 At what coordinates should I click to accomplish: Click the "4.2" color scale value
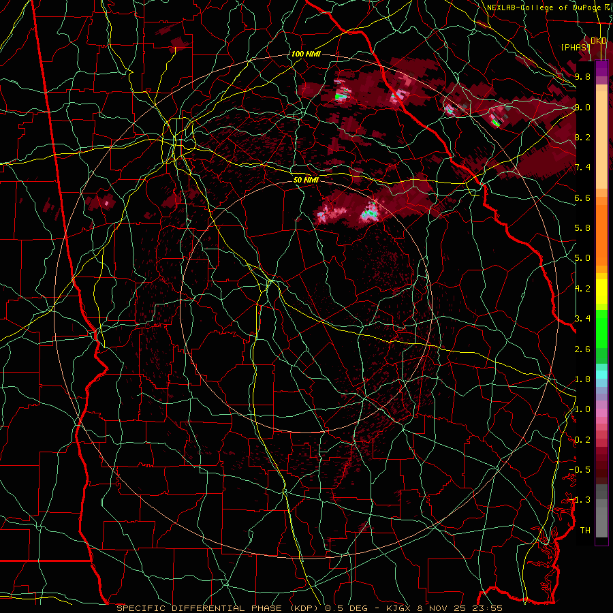tap(582, 289)
